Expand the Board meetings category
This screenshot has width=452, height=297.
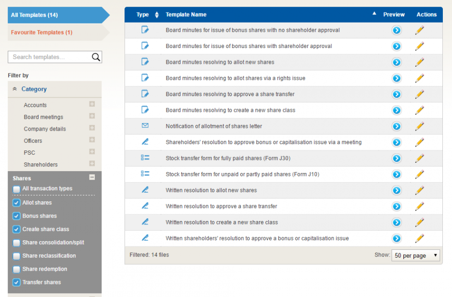click(x=92, y=116)
